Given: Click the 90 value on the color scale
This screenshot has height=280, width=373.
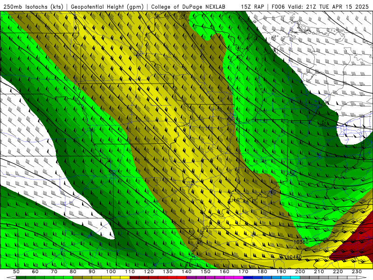Looking at the screenshot, I should coord(92,272).
